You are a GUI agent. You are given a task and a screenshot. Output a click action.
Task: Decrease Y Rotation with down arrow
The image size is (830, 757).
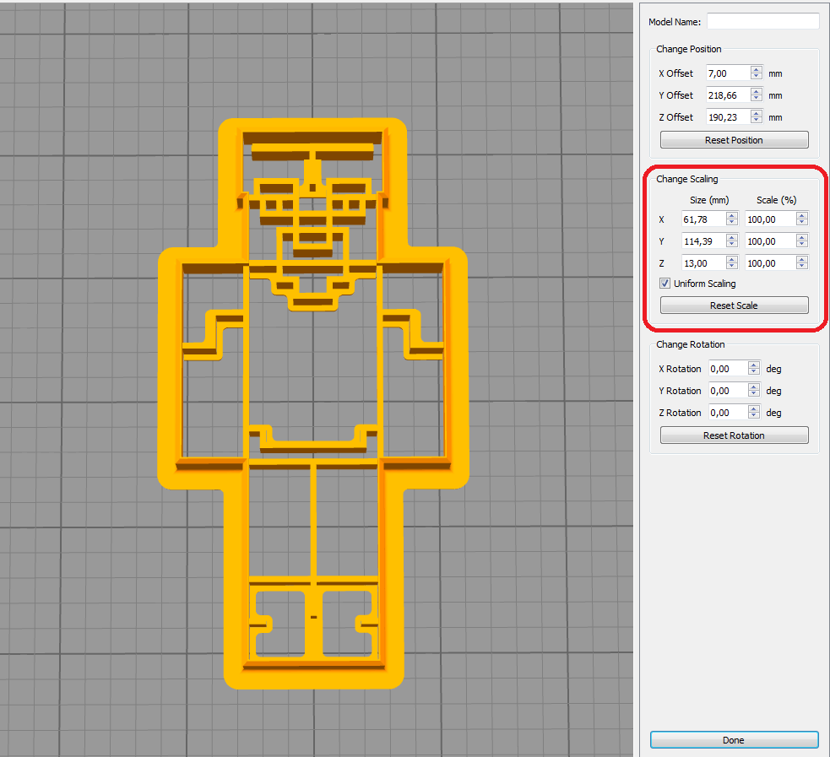754,394
